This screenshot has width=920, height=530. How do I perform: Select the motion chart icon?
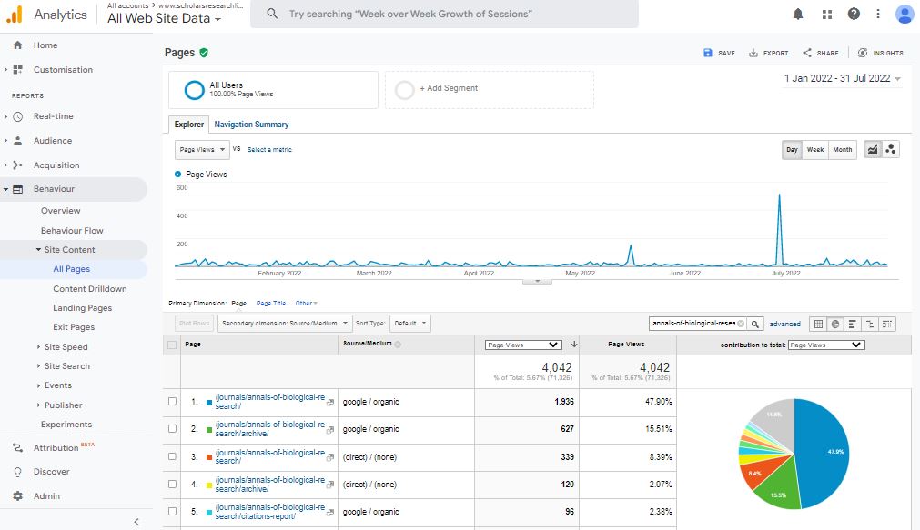(x=891, y=150)
